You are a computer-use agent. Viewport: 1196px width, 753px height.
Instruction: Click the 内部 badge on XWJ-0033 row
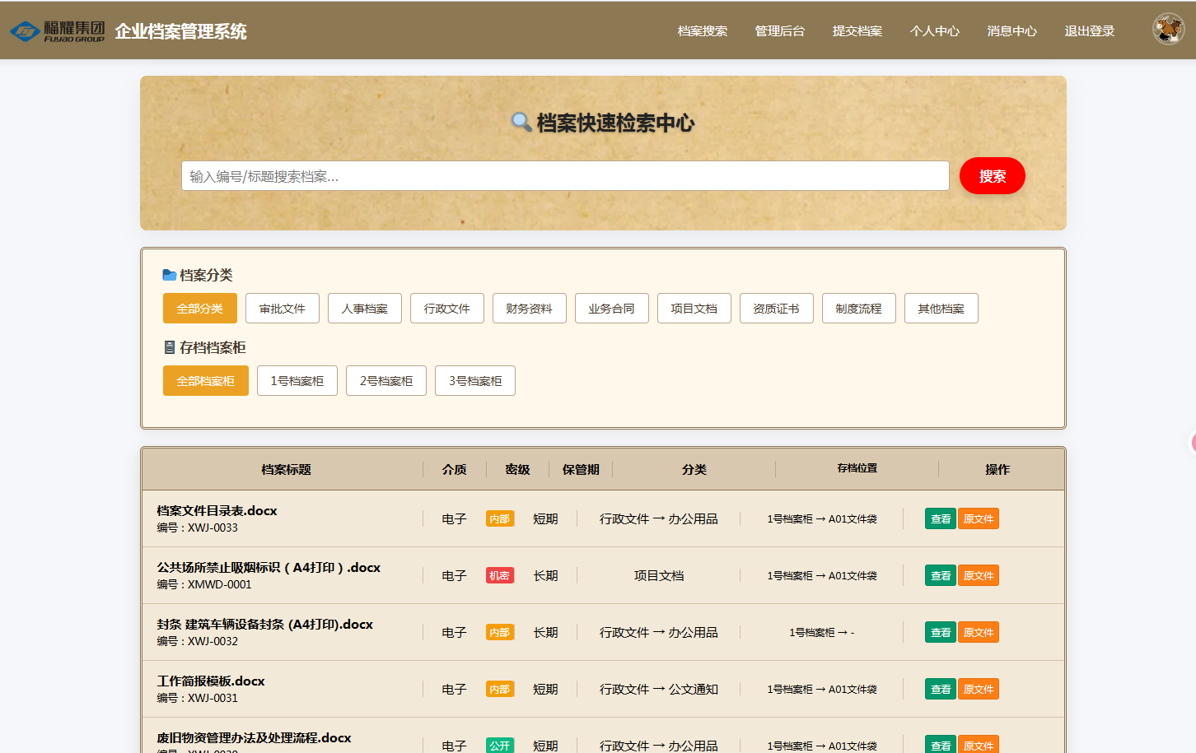coord(499,519)
